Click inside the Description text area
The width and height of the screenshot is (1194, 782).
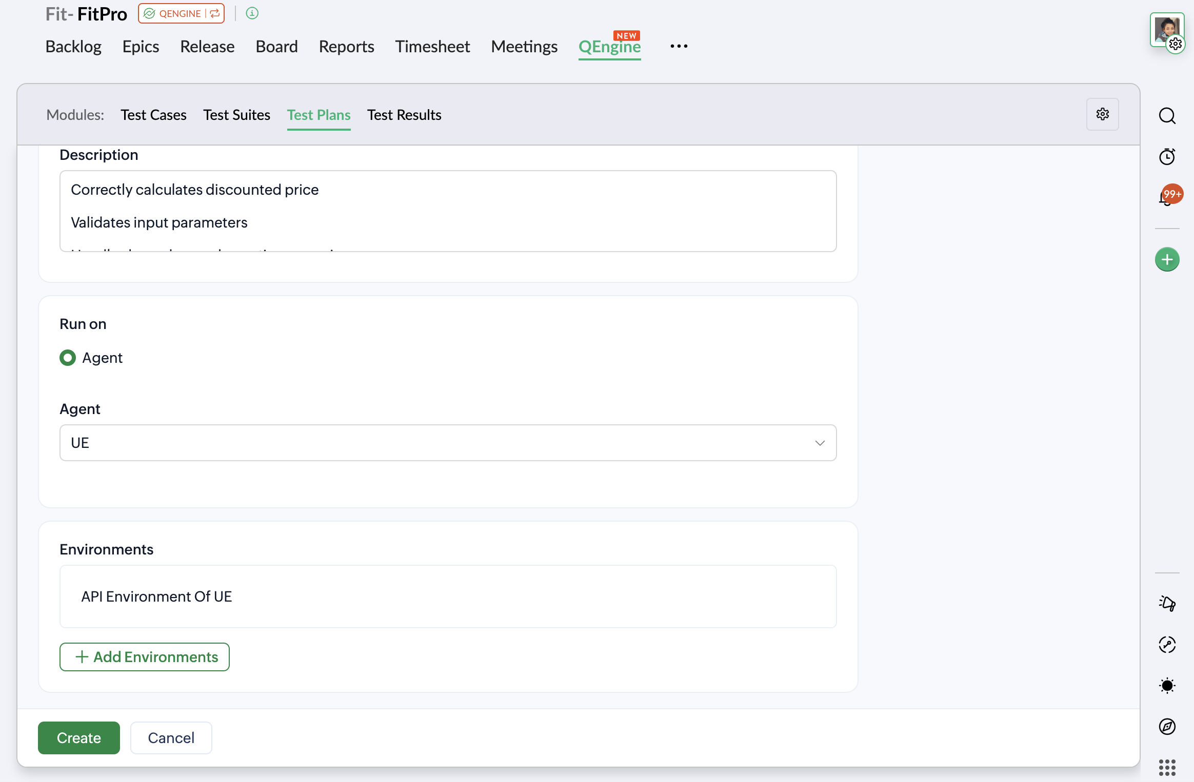[x=448, y=211]
